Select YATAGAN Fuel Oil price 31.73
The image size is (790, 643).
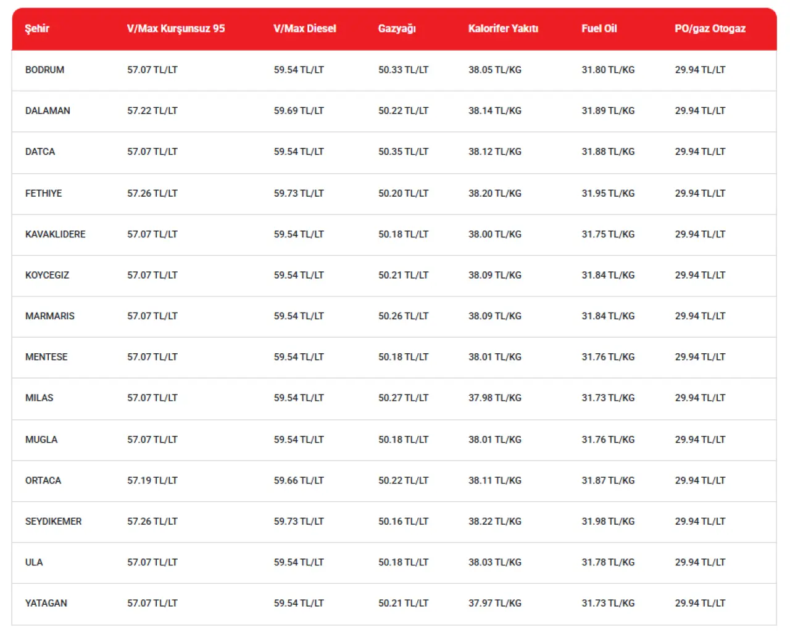coord(608,603)
